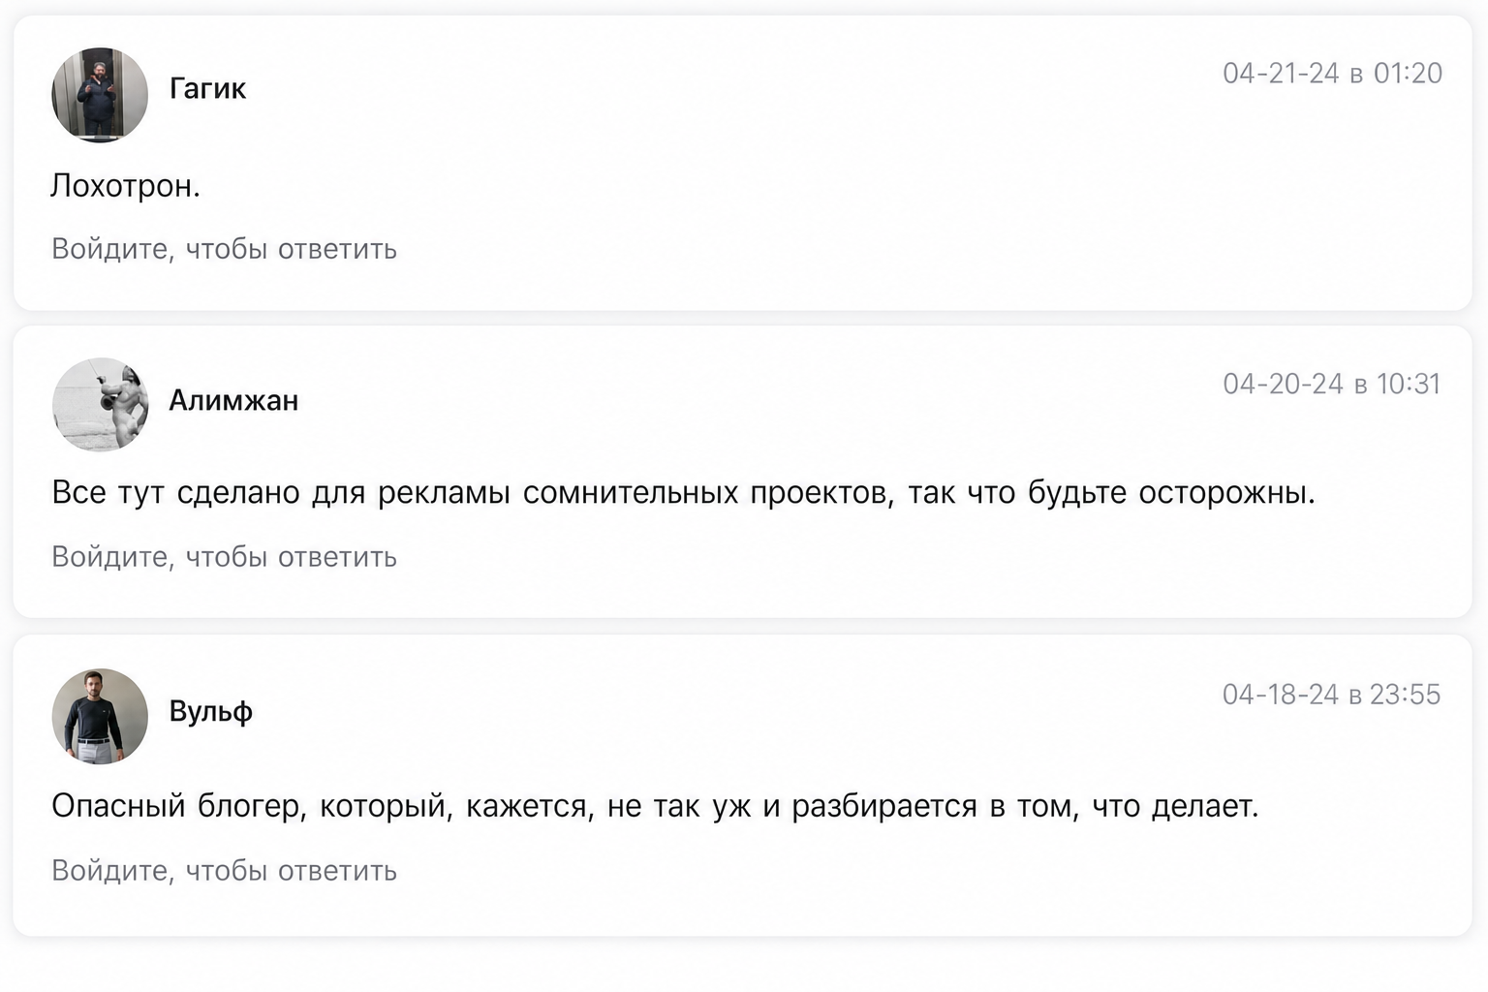Click the username Гагик

click(207, 89)
